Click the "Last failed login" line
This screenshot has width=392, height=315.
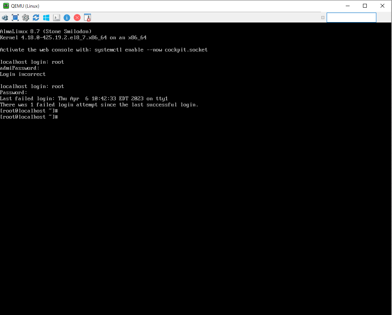[84, 99]
